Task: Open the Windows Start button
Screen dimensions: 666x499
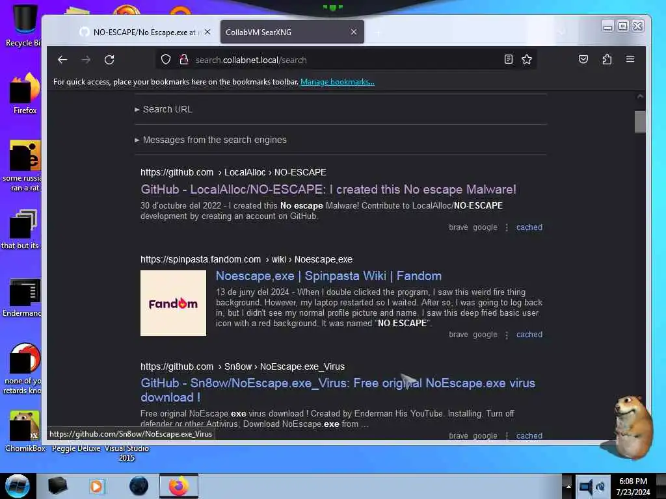Action: coord(17,486)
